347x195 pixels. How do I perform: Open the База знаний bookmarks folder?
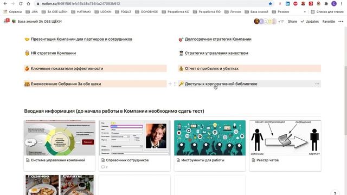click(x=256, y=12)
